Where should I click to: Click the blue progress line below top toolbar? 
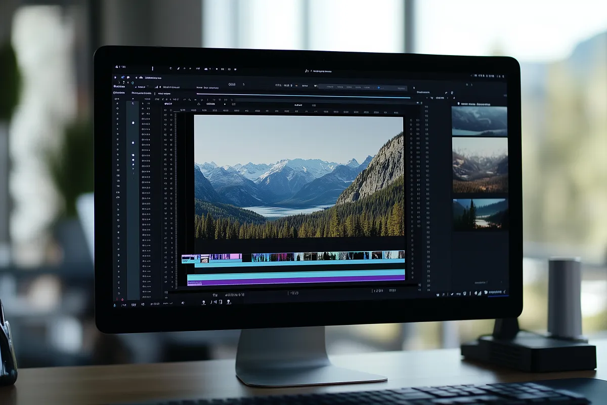[x=303, y=96]
